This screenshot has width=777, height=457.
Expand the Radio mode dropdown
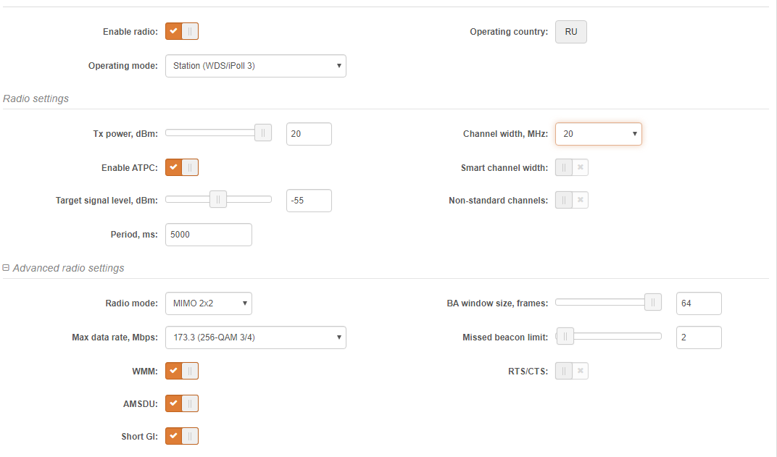[x=208, y=303]
